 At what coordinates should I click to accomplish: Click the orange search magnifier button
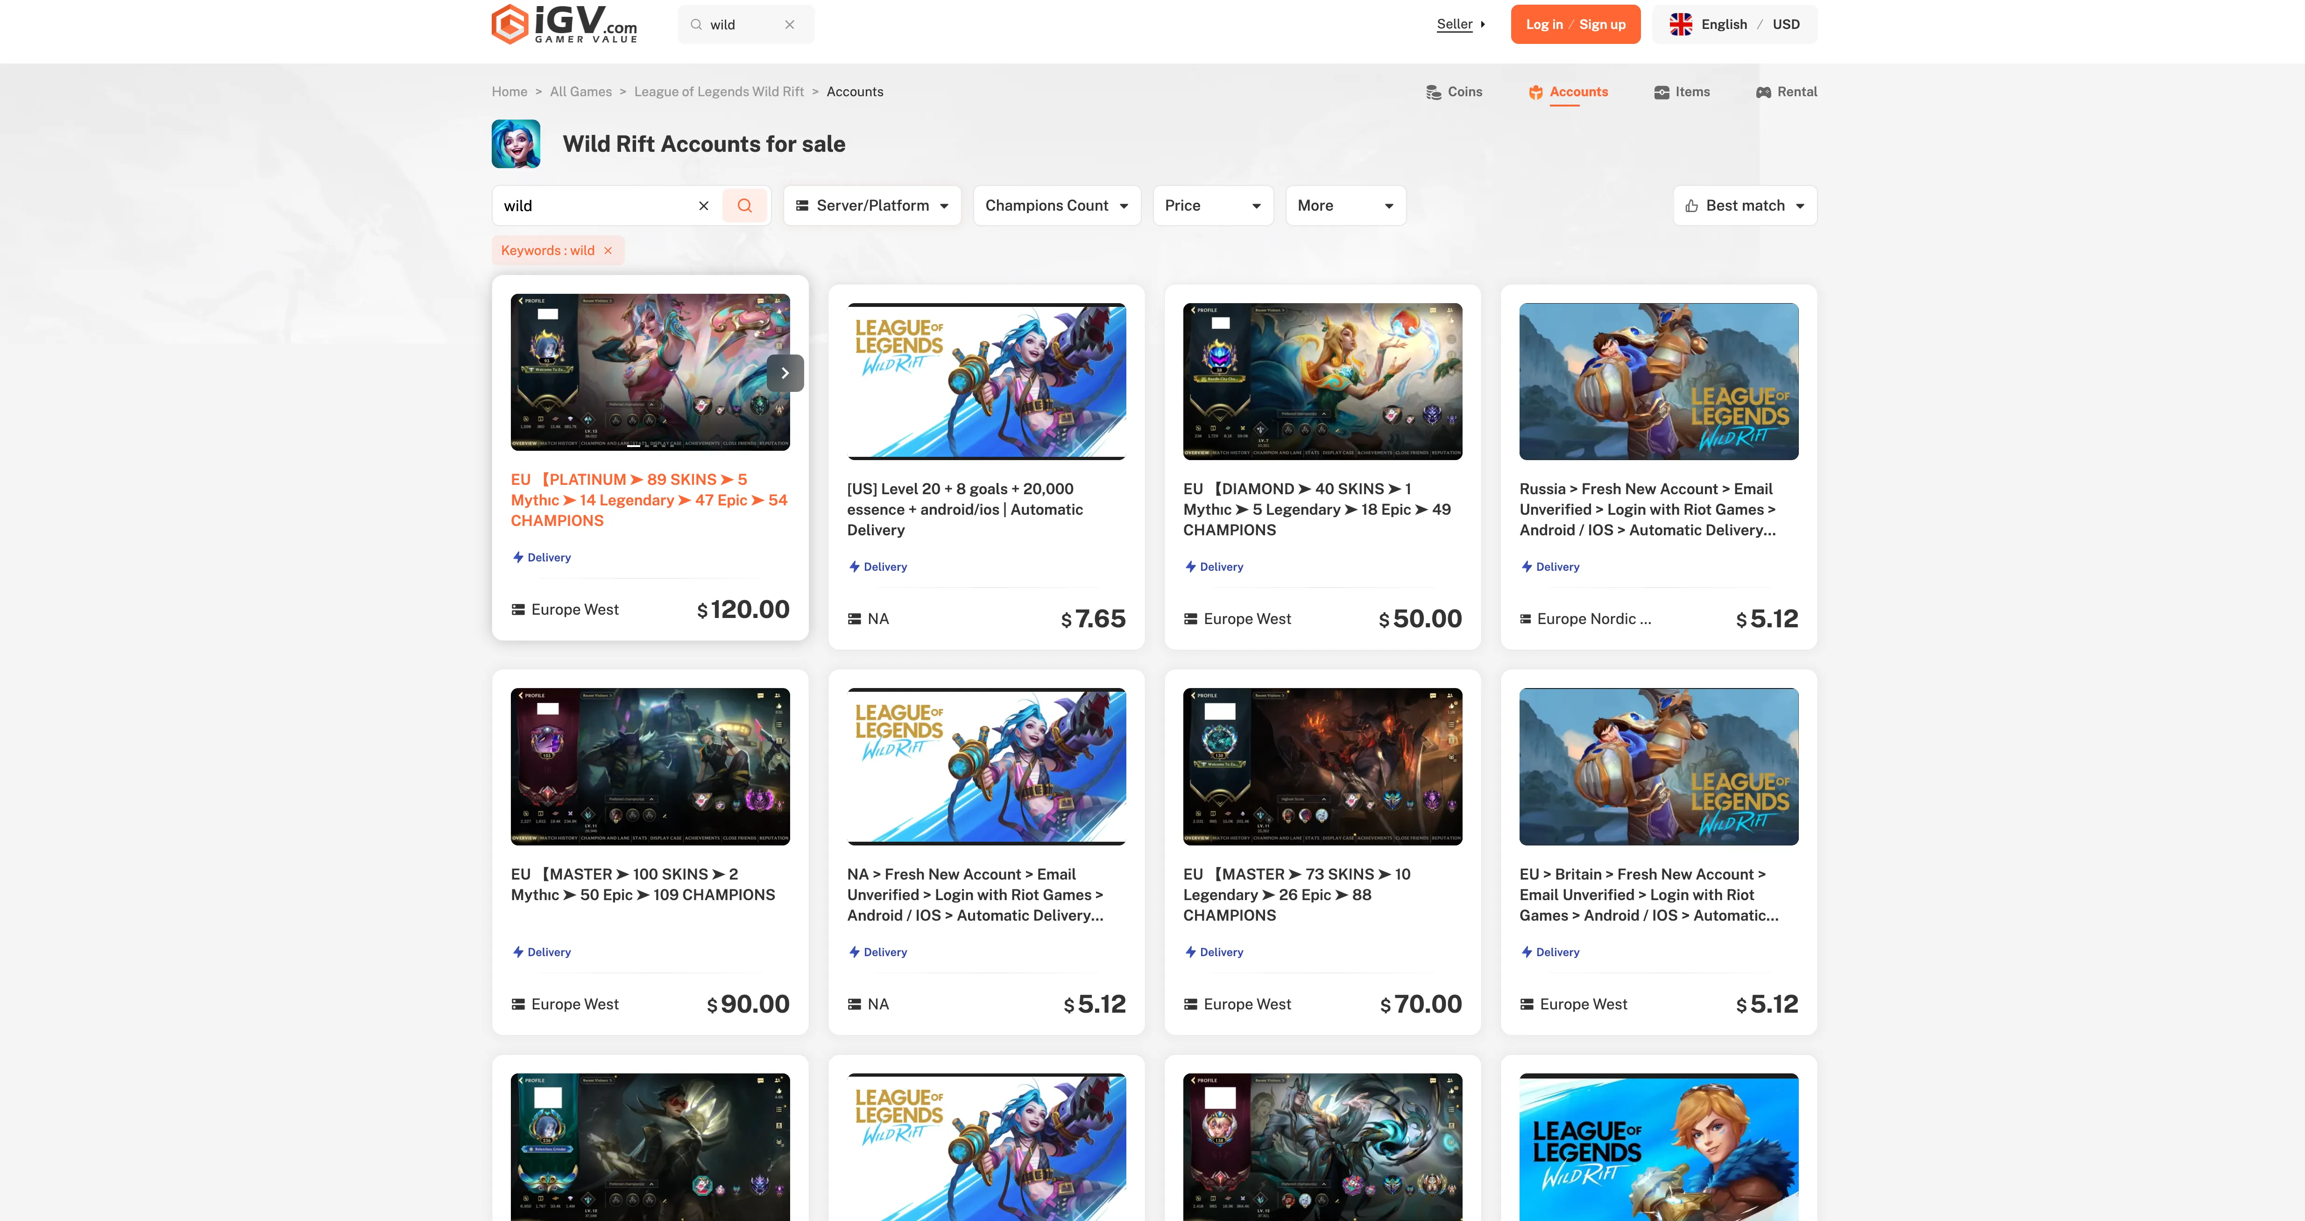click(x=744, y=206)
